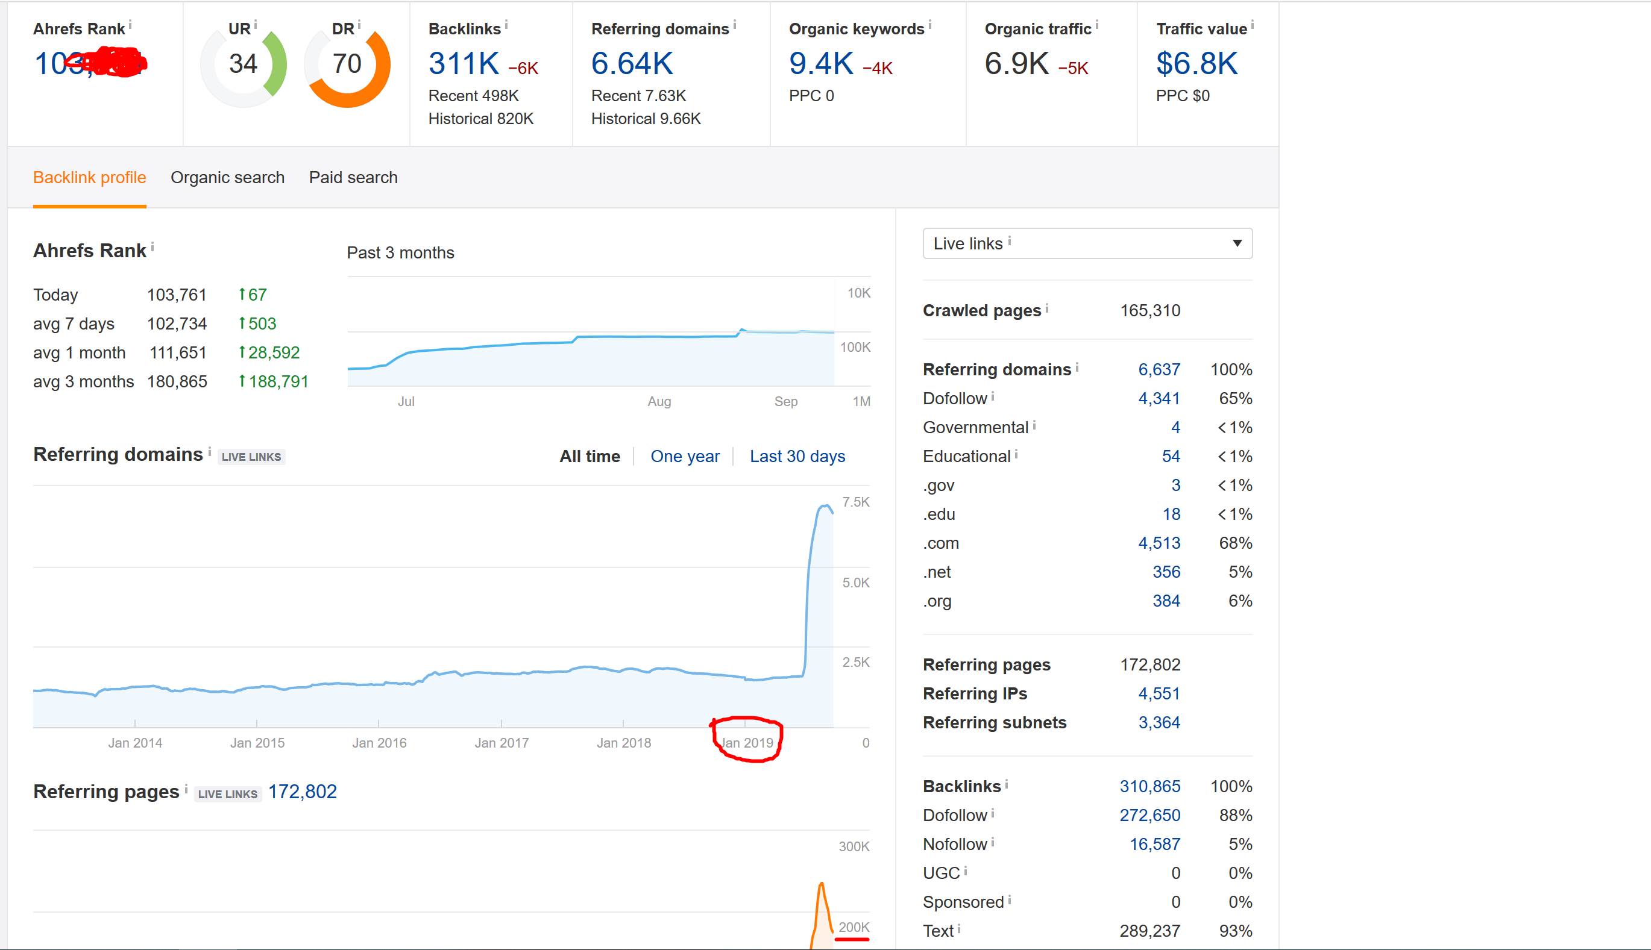Click the UR 34 gauge
The height and width of the screenshot is (950, 1651).
[244, 64]
